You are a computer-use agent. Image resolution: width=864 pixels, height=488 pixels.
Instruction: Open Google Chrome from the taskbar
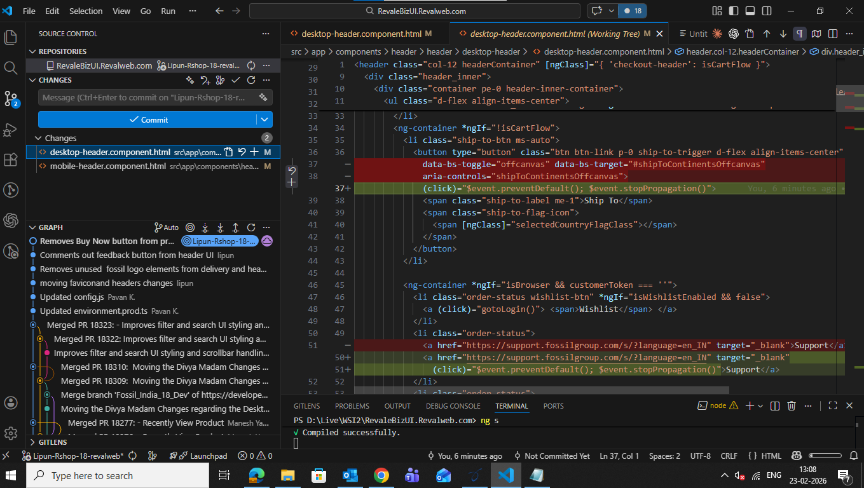tap(381, 475)
